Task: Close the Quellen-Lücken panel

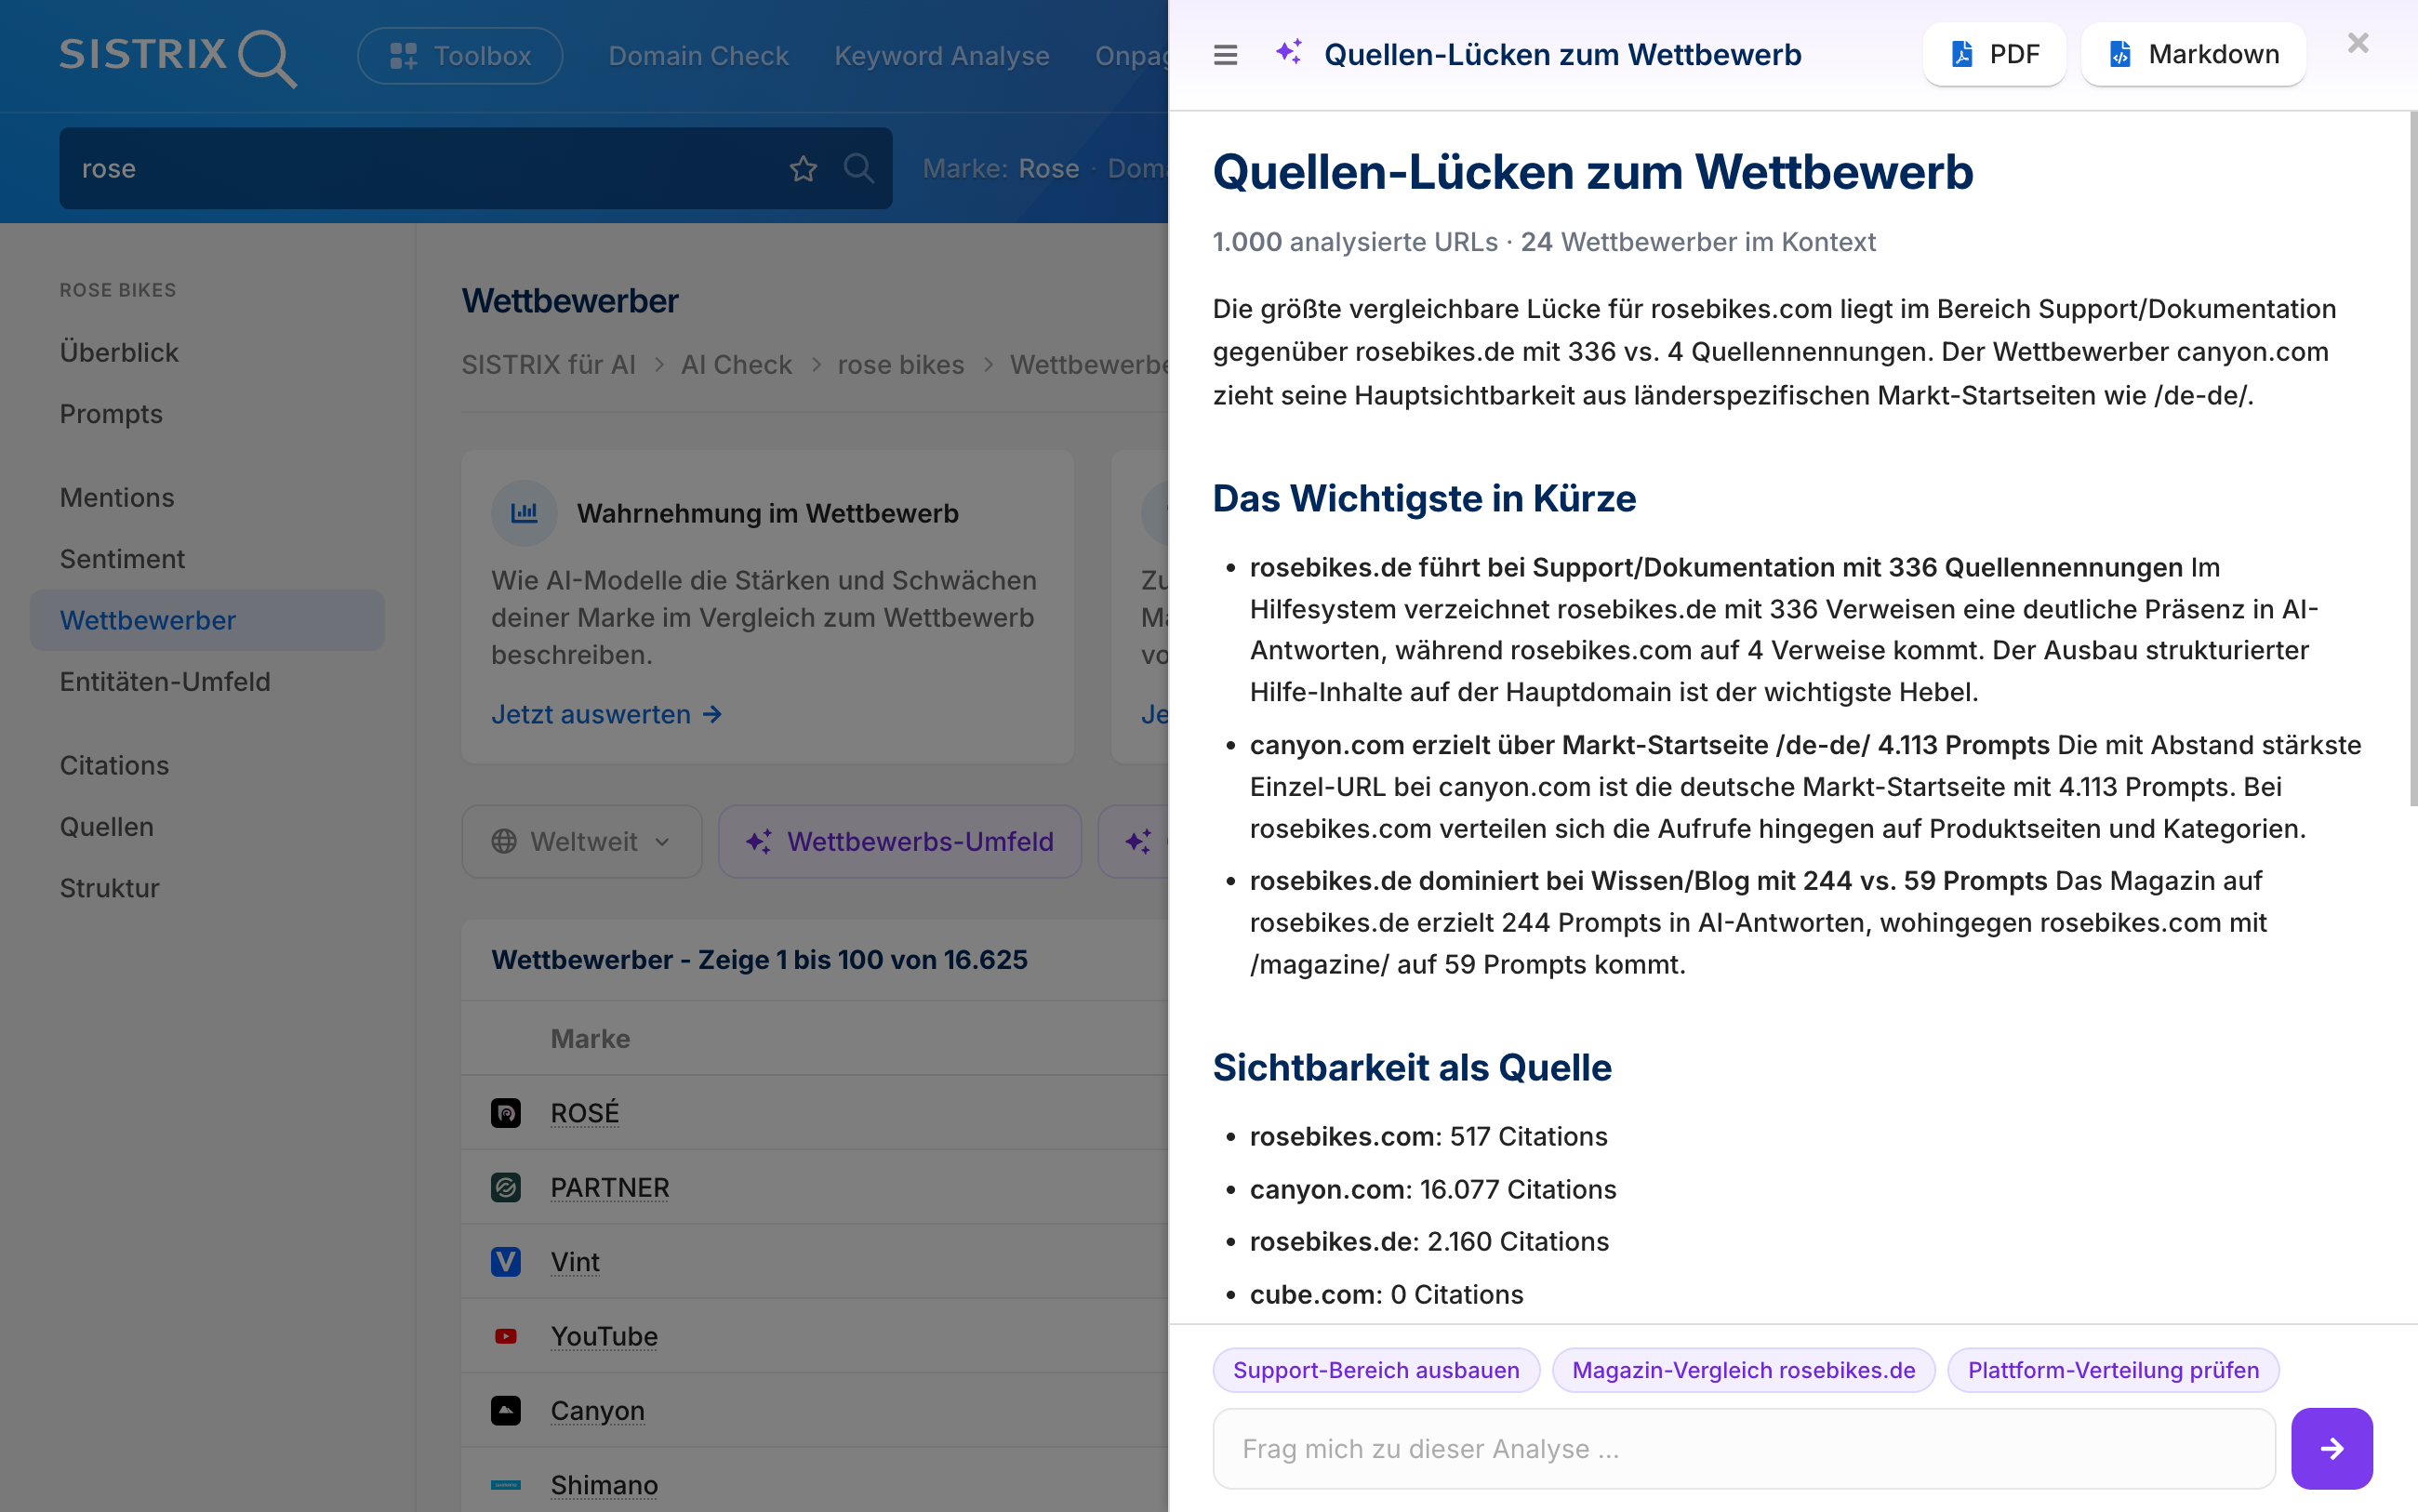Action: point(2358,43)
